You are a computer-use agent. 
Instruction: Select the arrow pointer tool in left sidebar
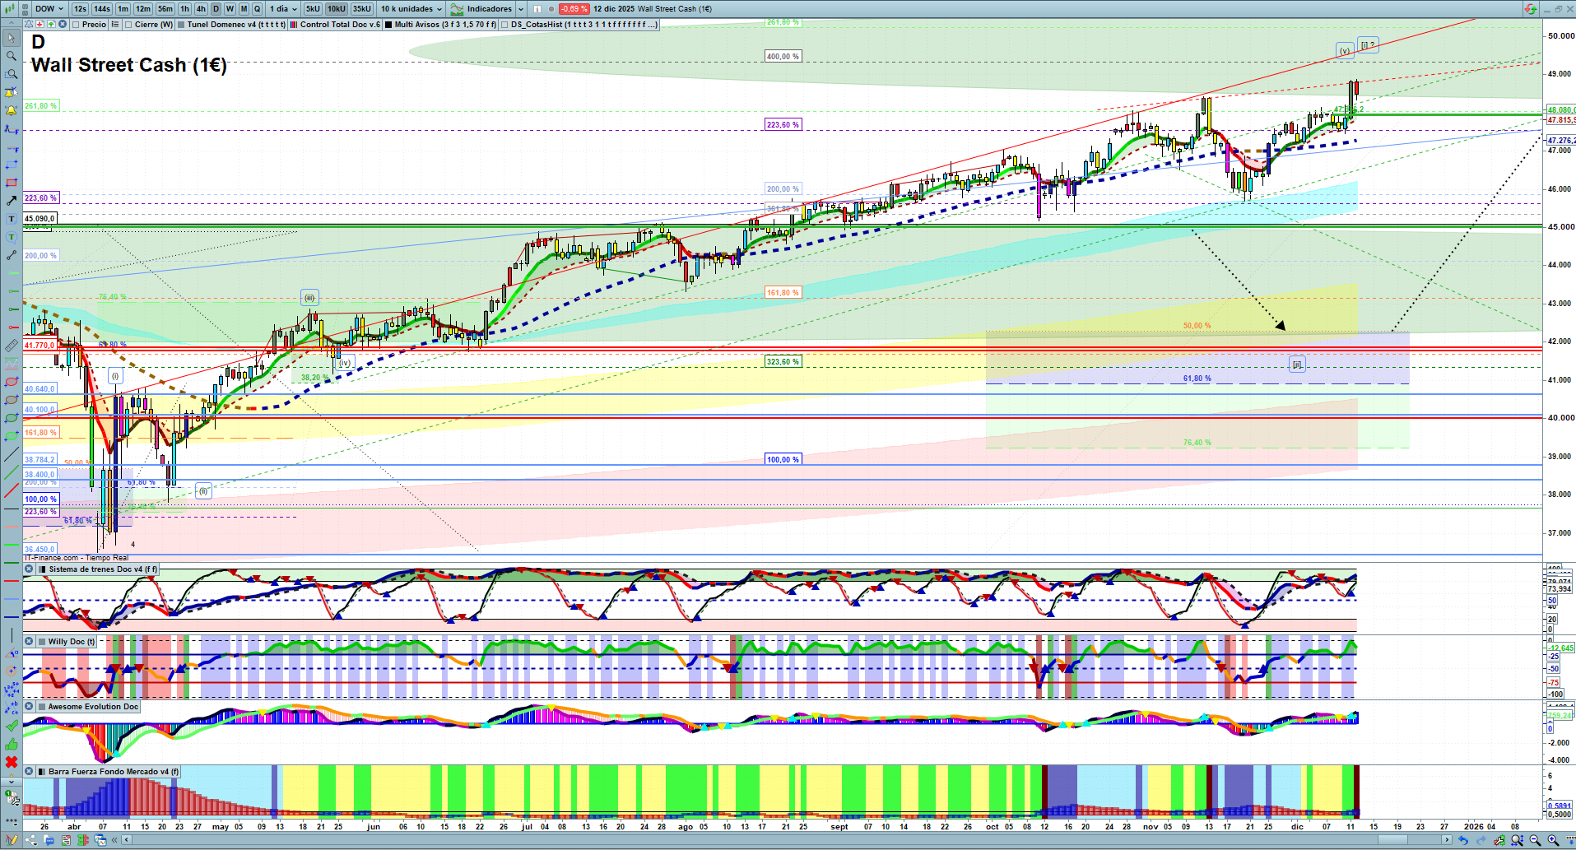click(12, 38)
